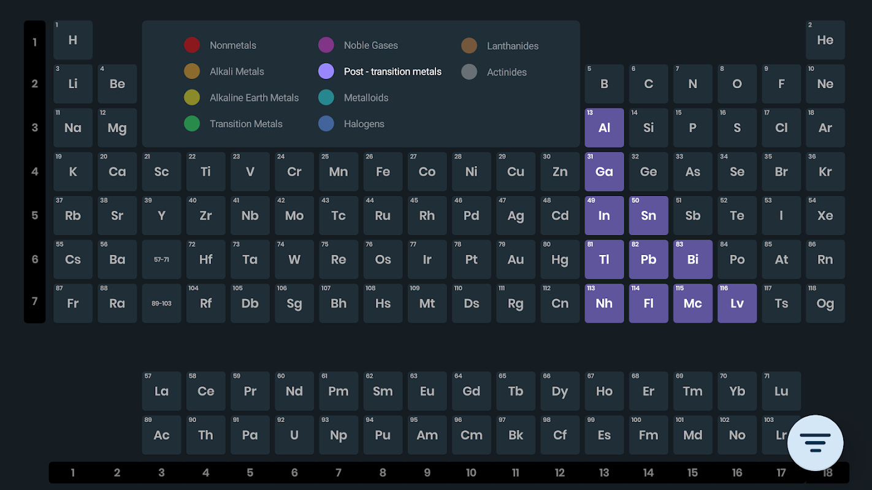Select the Noble Gases purple circle
The width and height of the screenshot is (872, 490).
pos(326,45)
